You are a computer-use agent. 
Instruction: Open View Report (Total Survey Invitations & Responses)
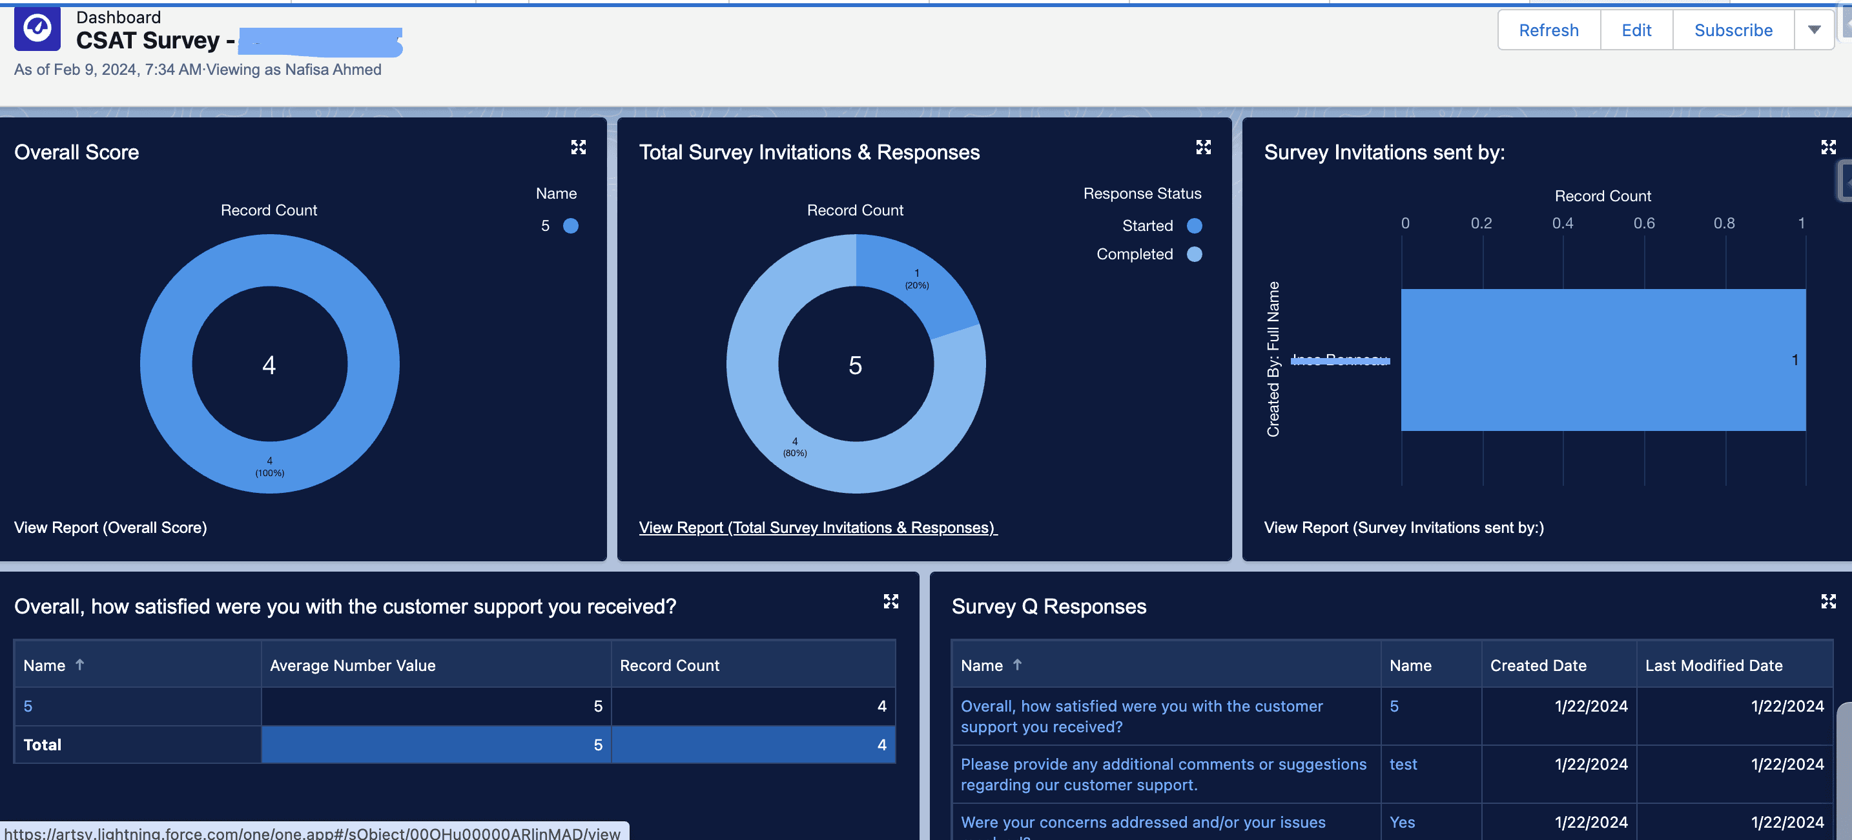[817, 528]
